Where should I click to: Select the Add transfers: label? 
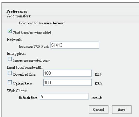(x=19, y=16)
